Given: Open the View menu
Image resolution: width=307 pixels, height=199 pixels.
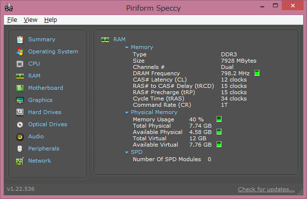Looking at the screenshot, I should [30, 20].
